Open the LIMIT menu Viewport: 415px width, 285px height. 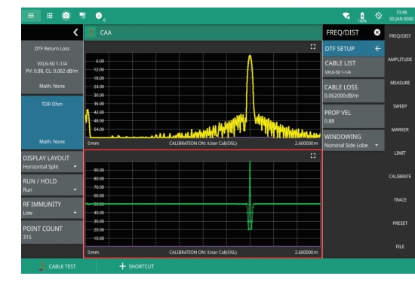pos(400,153)
